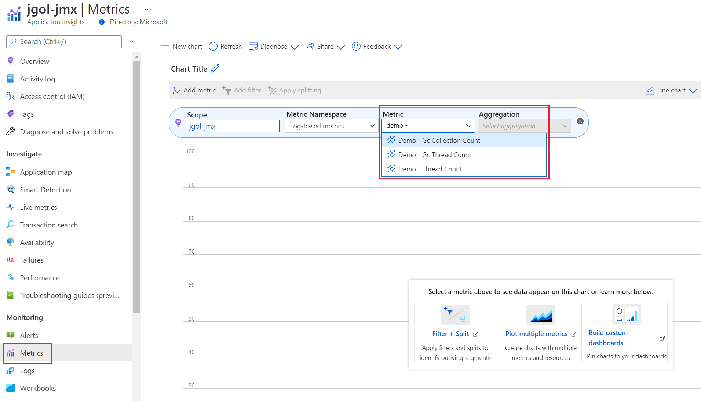Click the Activity log icon
Viewport: 701px width, 401px height.
pyautogui.click(x=11, y=79)
